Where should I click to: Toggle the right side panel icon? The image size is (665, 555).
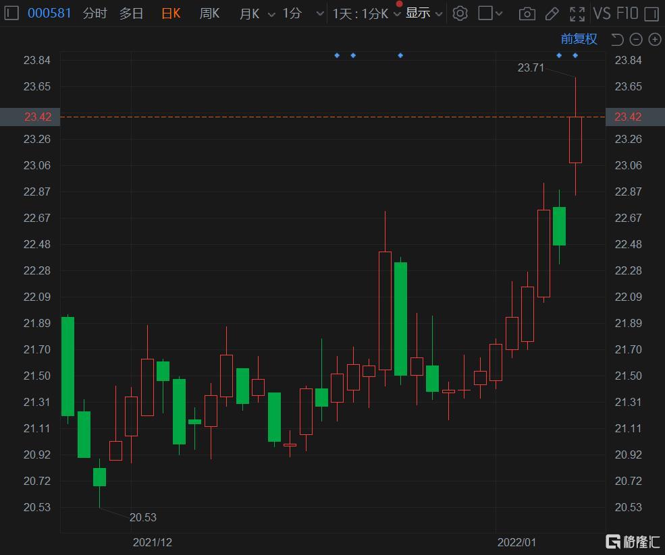pos(651,14)
